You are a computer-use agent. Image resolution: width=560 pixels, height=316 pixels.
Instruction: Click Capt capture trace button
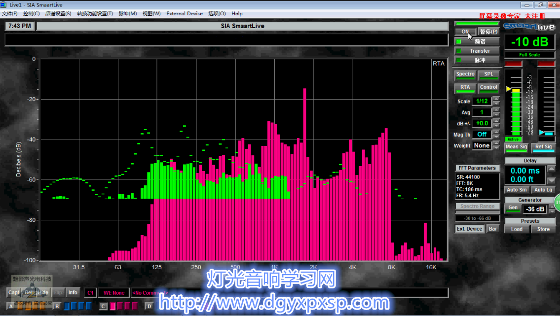click(x=14, y=292)
